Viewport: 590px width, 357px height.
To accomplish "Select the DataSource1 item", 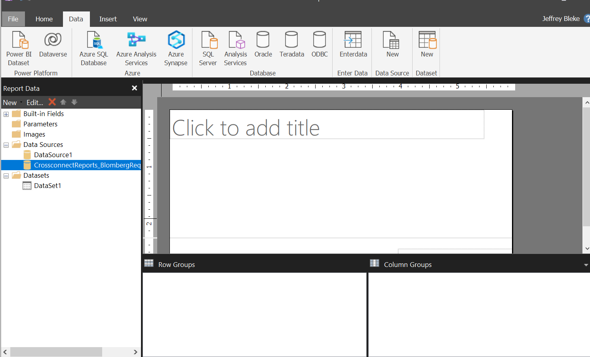I will 53,155.
